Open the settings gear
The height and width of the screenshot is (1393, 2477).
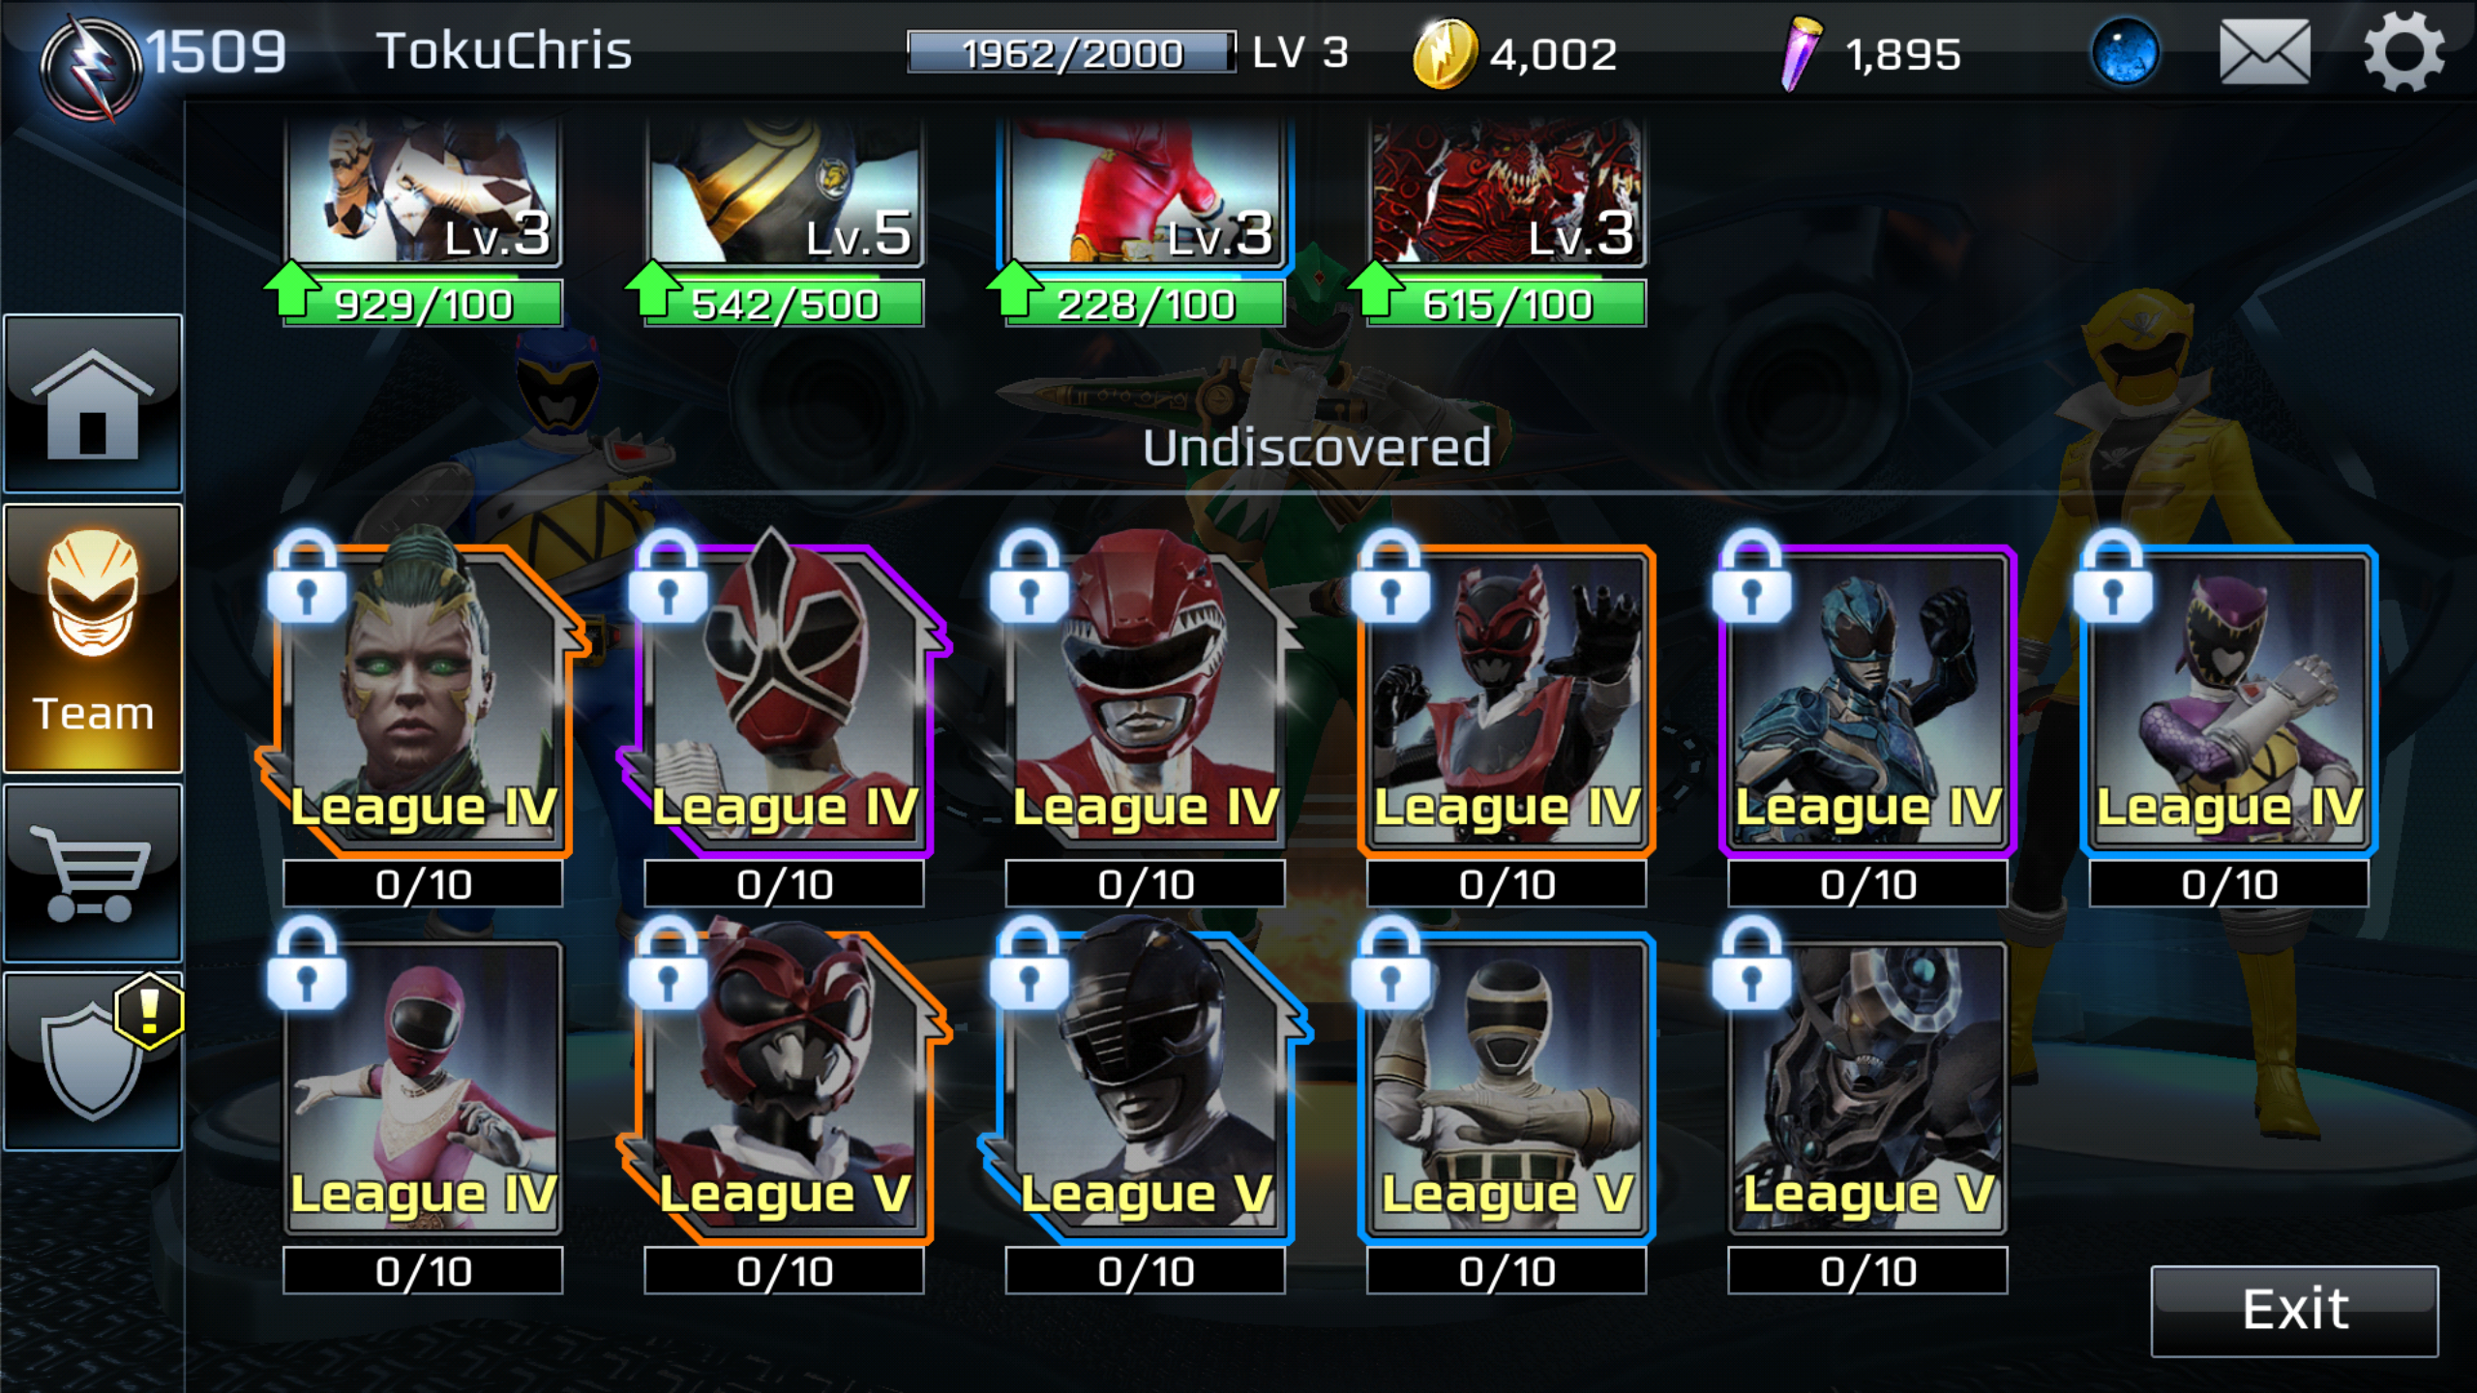2403,52
